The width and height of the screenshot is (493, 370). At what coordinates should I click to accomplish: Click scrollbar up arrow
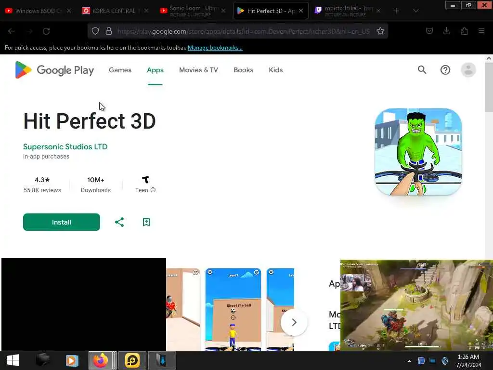click(489, 58)
